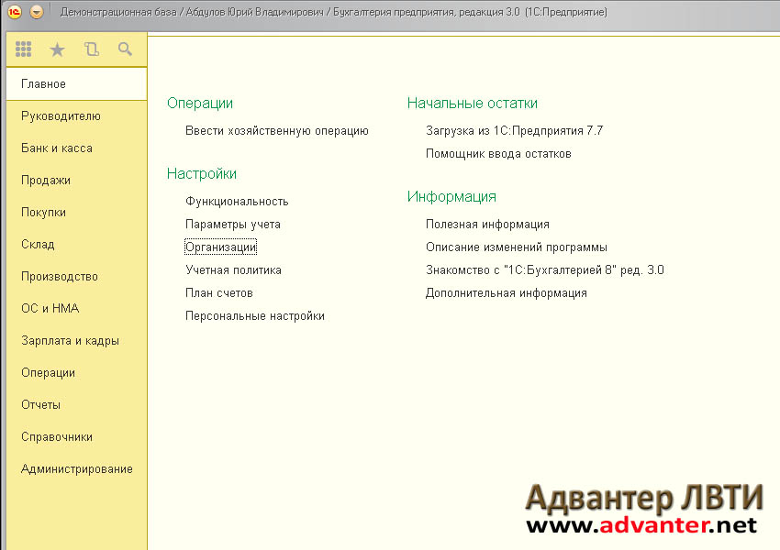Click Ввести хозяйственную операцию link

point(276,131)
